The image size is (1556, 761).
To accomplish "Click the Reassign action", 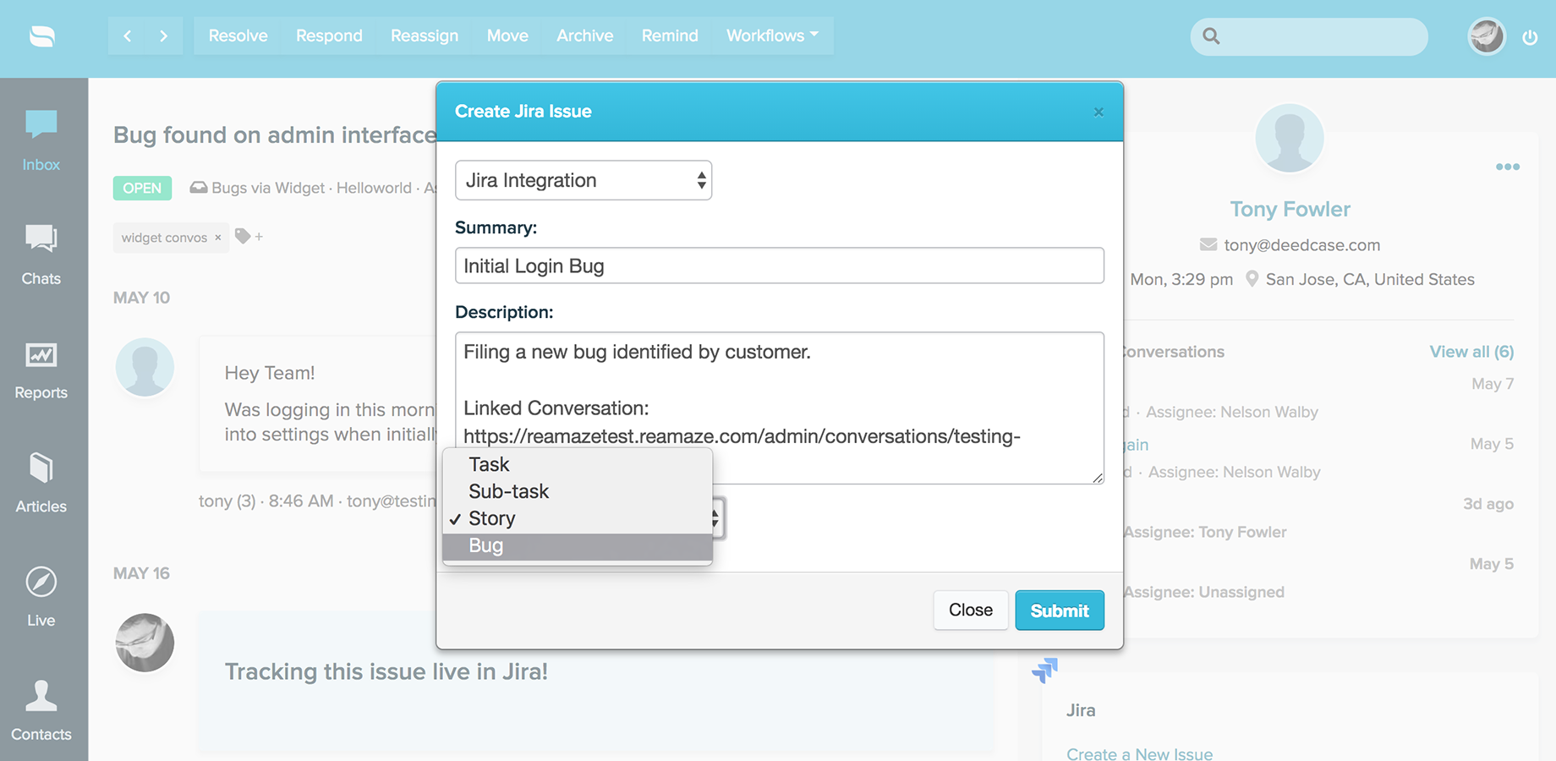I will (x=425, y=36).
